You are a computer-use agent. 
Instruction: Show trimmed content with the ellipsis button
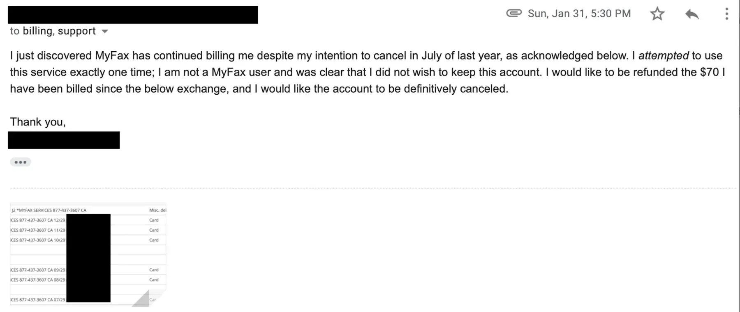tap(20, 162)
